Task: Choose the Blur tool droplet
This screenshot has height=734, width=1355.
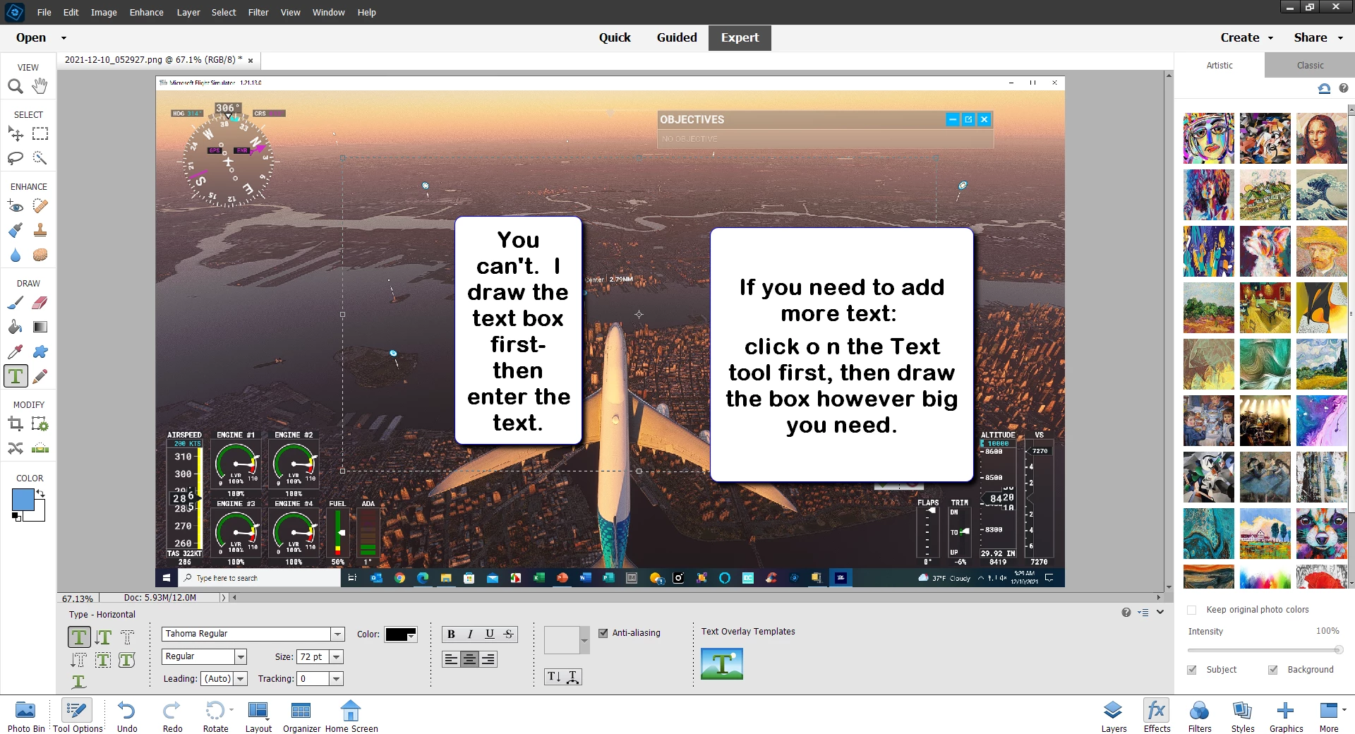Action: click(16, 255)
